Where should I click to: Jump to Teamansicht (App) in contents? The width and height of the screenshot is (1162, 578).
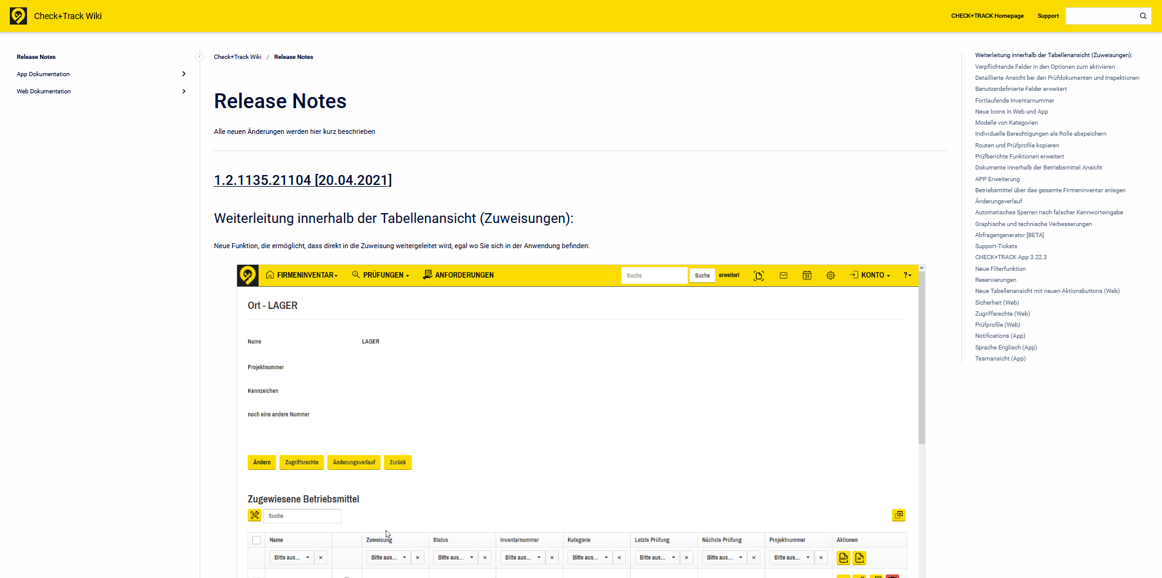tap(1000, 359)
